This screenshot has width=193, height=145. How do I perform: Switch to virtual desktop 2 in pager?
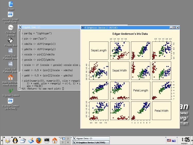[68, 139]
